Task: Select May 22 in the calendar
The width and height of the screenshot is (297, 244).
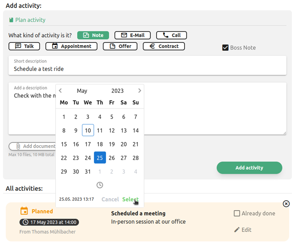Action: coord(64,158)
